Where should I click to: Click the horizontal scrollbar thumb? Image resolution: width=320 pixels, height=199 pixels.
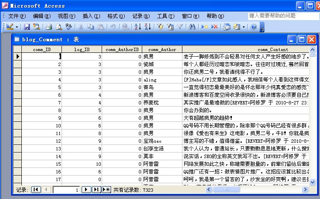pyautogui.click(x=226, y=190)
